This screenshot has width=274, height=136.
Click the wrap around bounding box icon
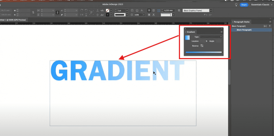(154, 10)
